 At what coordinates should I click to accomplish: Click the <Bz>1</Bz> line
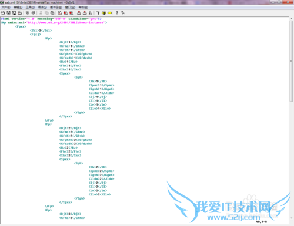pos(68,62)
